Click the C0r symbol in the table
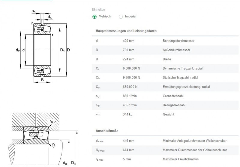The height and width of the screenshot is (167, 240). point(98,78)
